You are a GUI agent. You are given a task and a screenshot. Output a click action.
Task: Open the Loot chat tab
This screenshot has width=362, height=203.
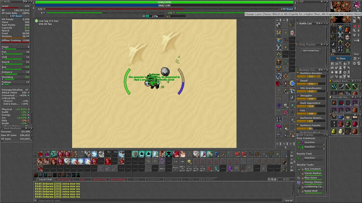coord(82,179)
